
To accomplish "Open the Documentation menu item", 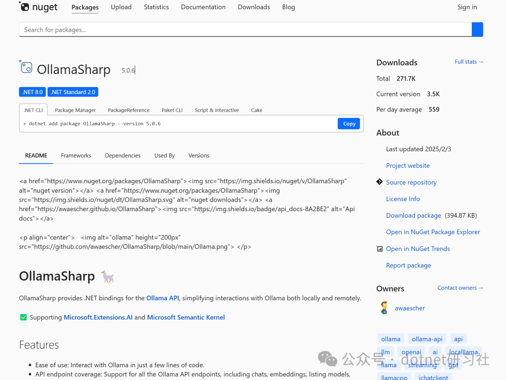I will (x=203, y=7).
